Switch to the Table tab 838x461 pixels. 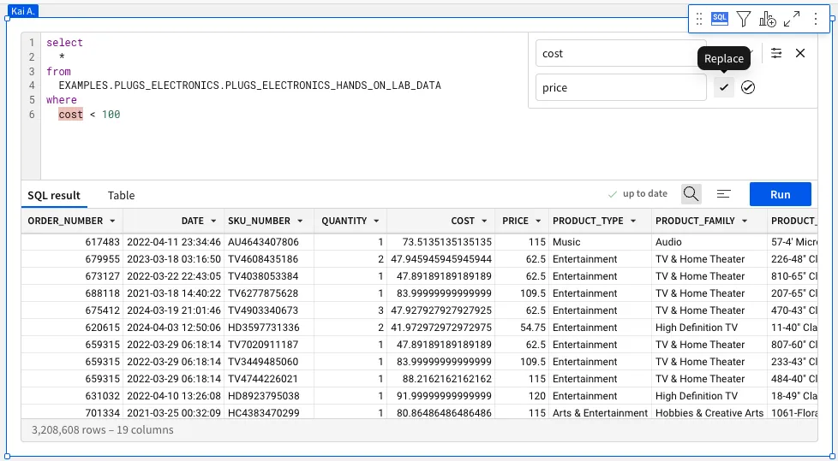122,195
